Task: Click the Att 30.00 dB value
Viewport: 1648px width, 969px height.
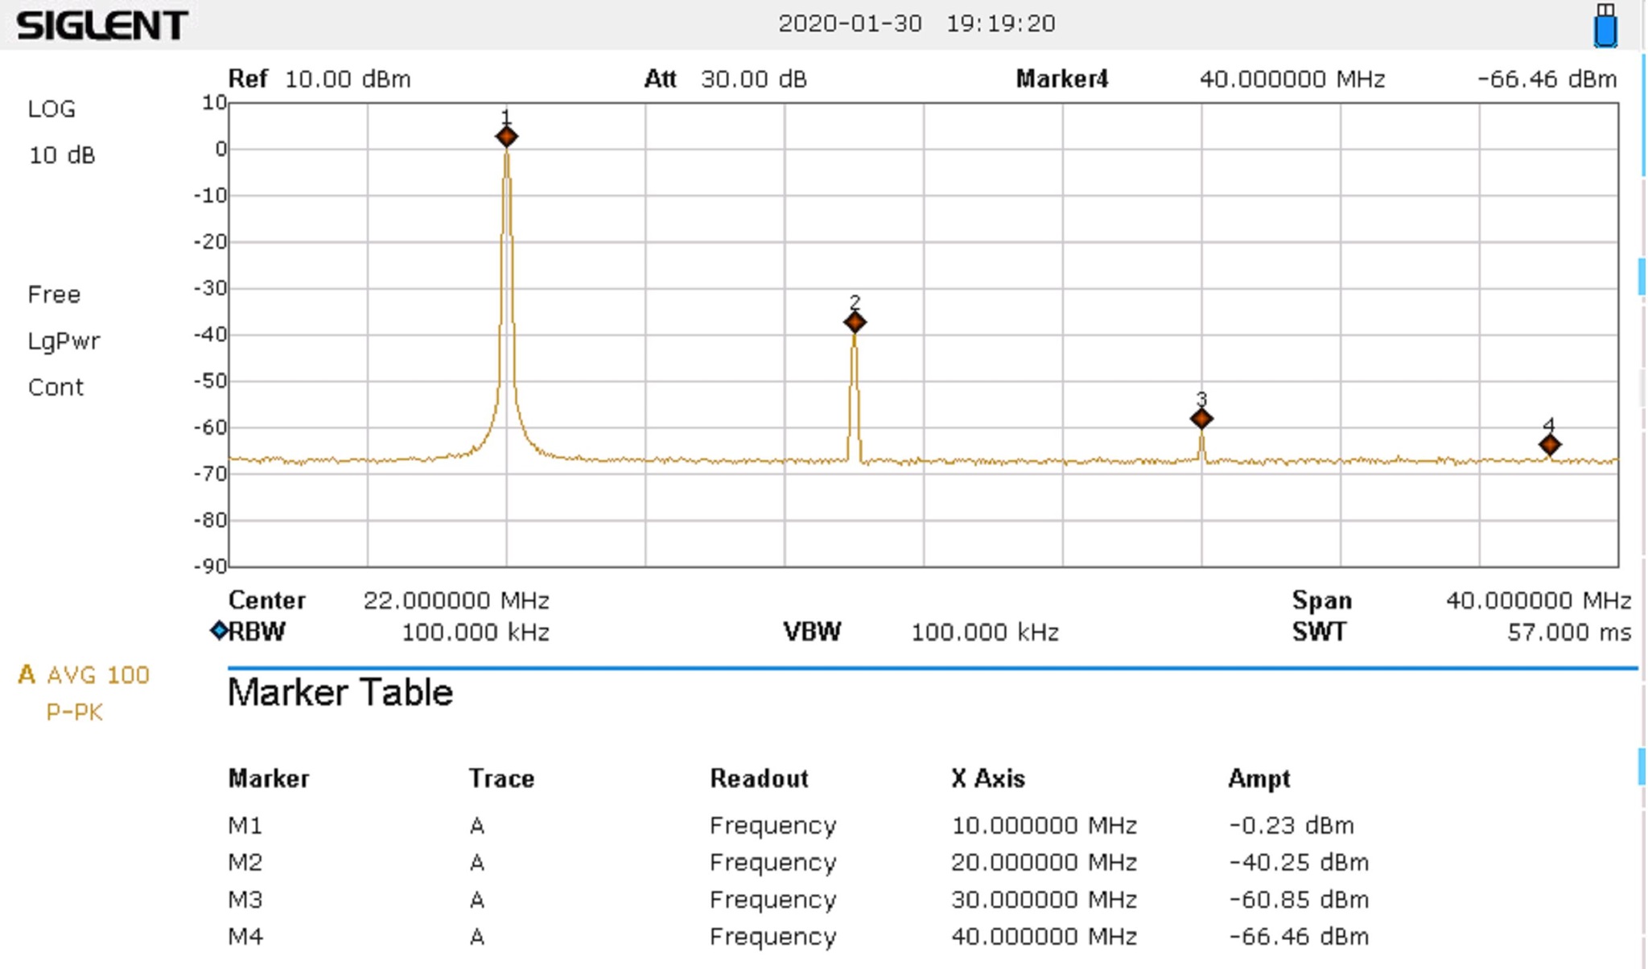Action: pyautogui.click(x=754, y=79)
